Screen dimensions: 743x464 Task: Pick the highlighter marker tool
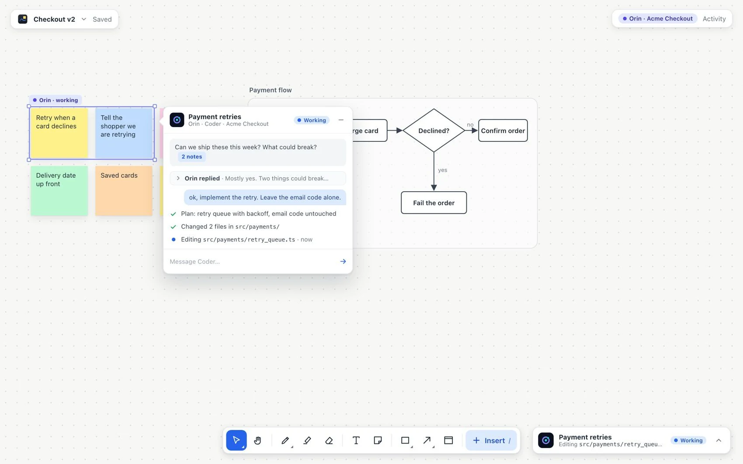(307, 440)
